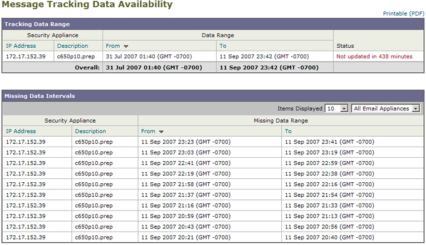
Task: Click sort arrow next to Tracking Data From
Action: pyautogui.click(x=126, y=46)
